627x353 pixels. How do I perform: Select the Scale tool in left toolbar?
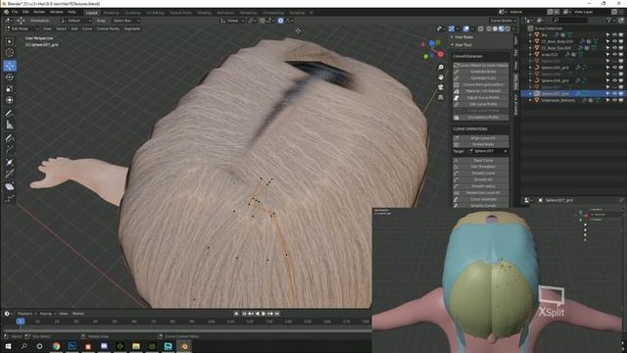pos(10,89)
